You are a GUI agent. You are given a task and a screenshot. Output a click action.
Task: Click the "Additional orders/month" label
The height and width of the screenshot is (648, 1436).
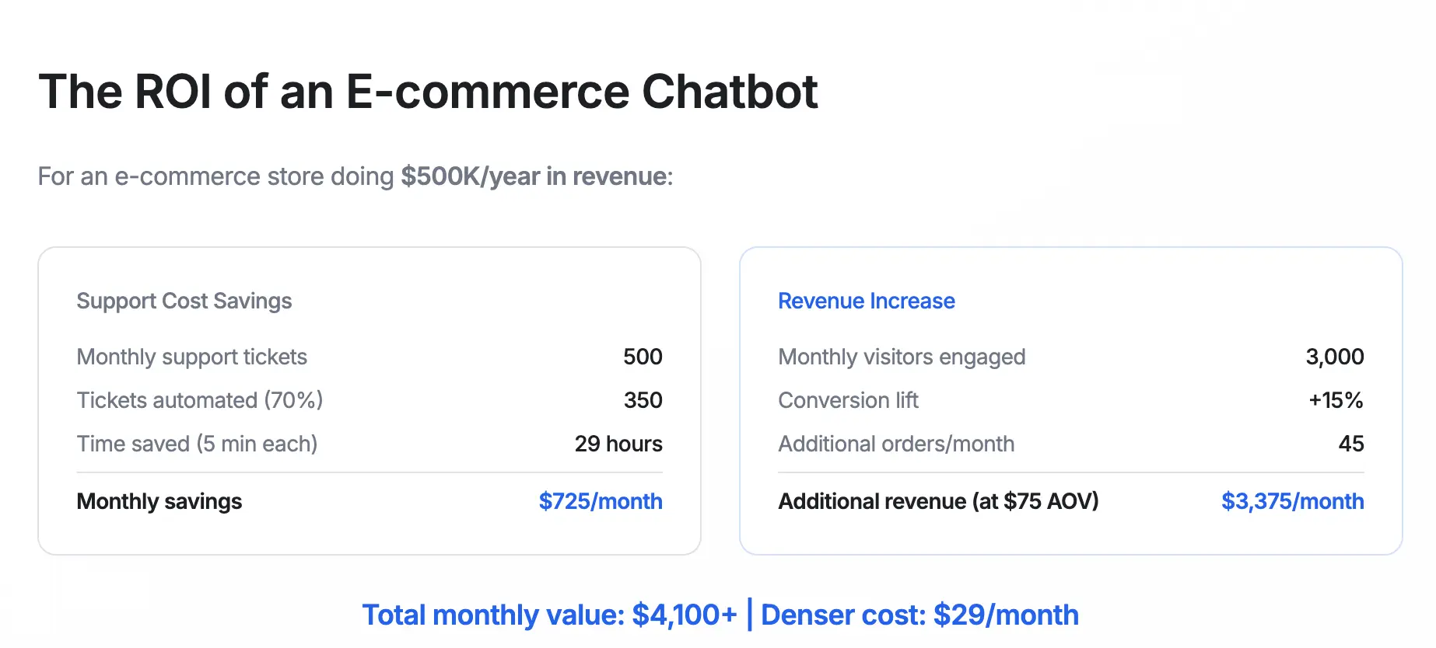click(896, 444)
